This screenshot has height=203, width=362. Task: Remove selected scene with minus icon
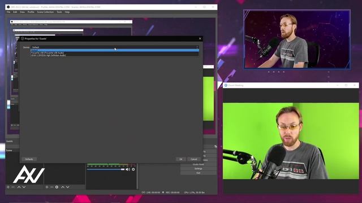[13, 187]
